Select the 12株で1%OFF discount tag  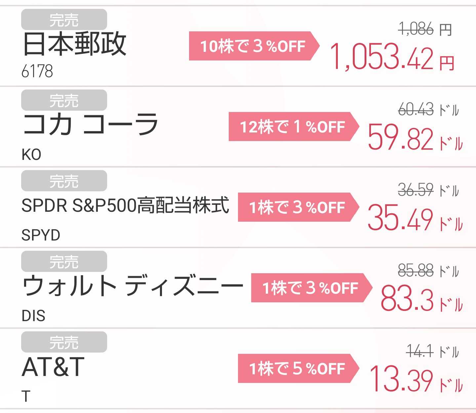[294, 127]
